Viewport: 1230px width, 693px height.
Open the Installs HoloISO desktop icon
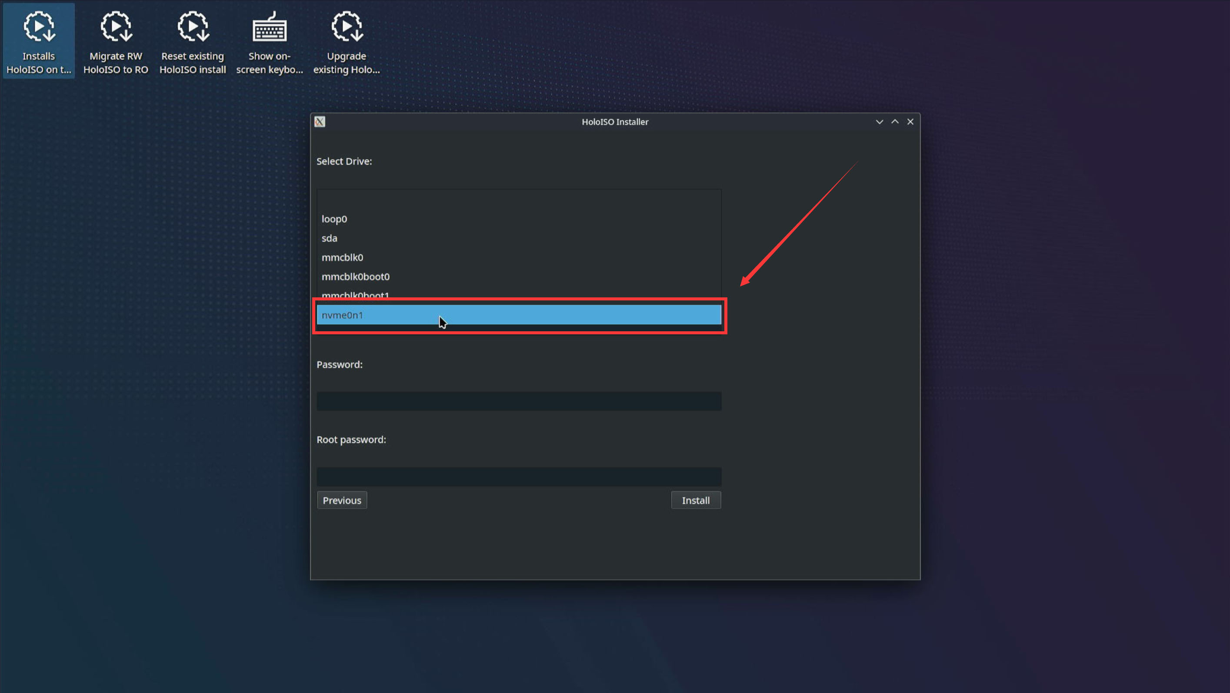tap(39, 42)
